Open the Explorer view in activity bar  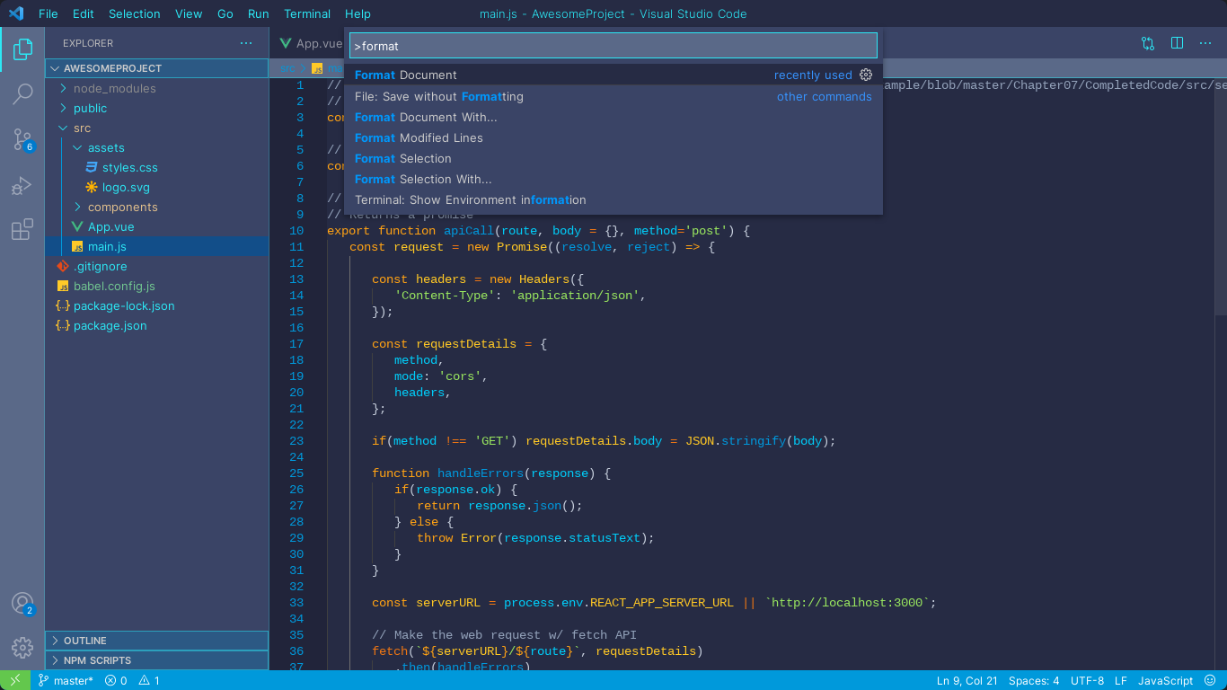pos(22,49)
